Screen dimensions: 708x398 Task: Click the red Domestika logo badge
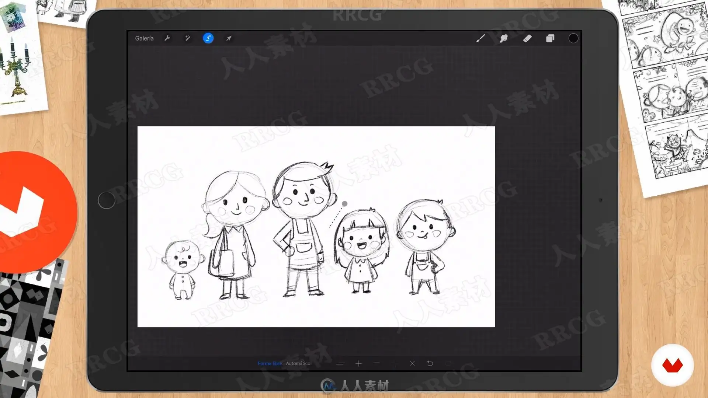click(673, 365)
